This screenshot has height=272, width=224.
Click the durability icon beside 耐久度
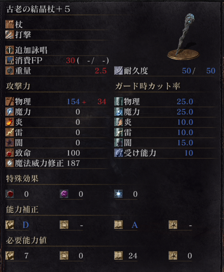[x=119, y=71]
